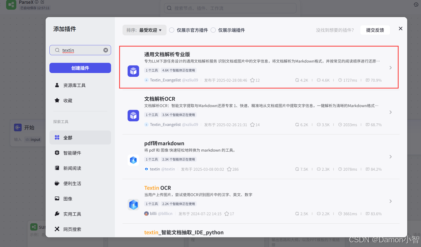Click 通用文档解析专业版 plugin icon
Screen dimensions: 421x247
pyautogui.click(x=133, y=71)
